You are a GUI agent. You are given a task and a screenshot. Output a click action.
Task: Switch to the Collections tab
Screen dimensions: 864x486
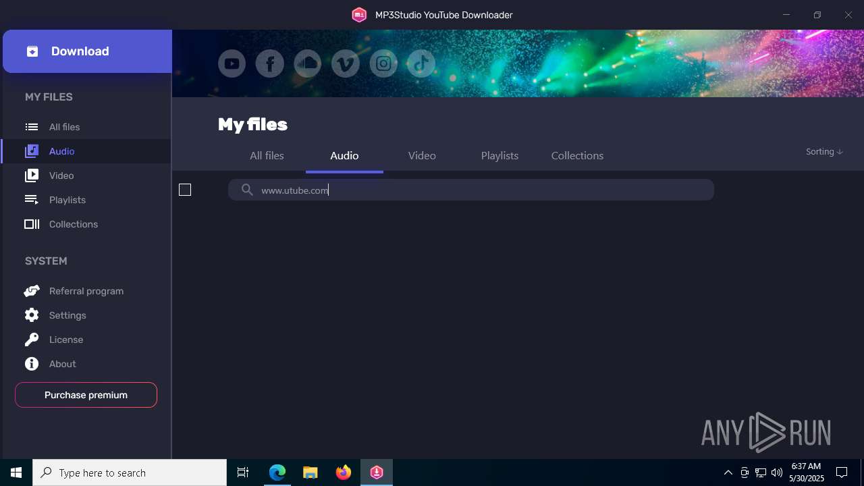577,156
